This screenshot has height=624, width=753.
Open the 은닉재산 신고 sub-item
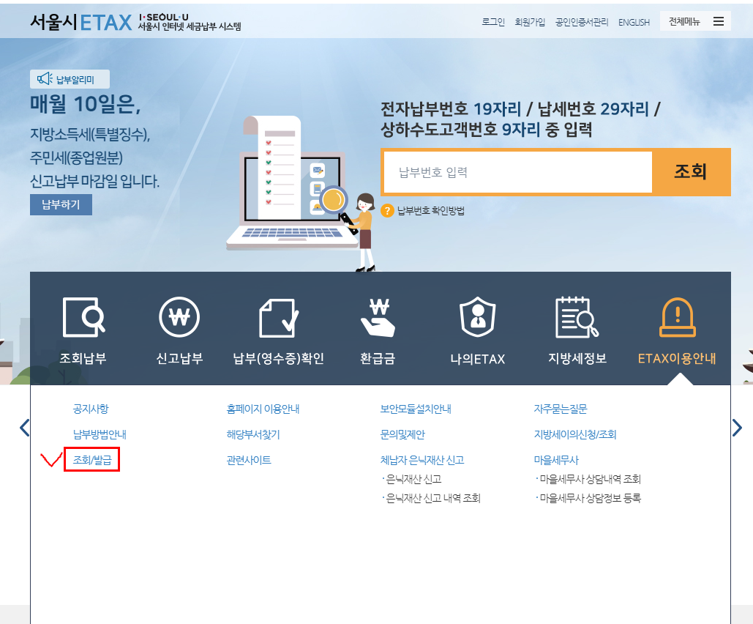pos(413,479)
